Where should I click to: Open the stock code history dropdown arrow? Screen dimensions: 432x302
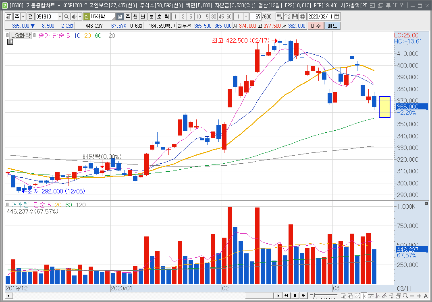click(x=60, y=17)
